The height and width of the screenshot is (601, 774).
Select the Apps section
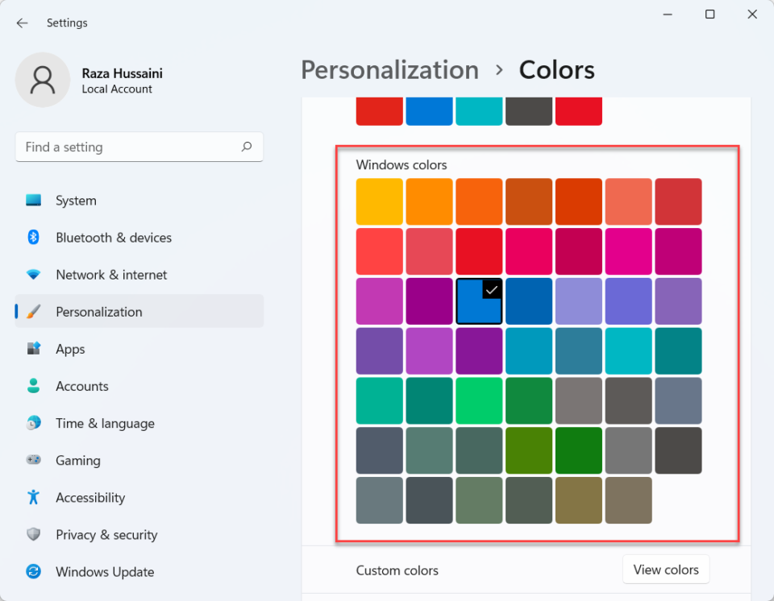(70, 349)
